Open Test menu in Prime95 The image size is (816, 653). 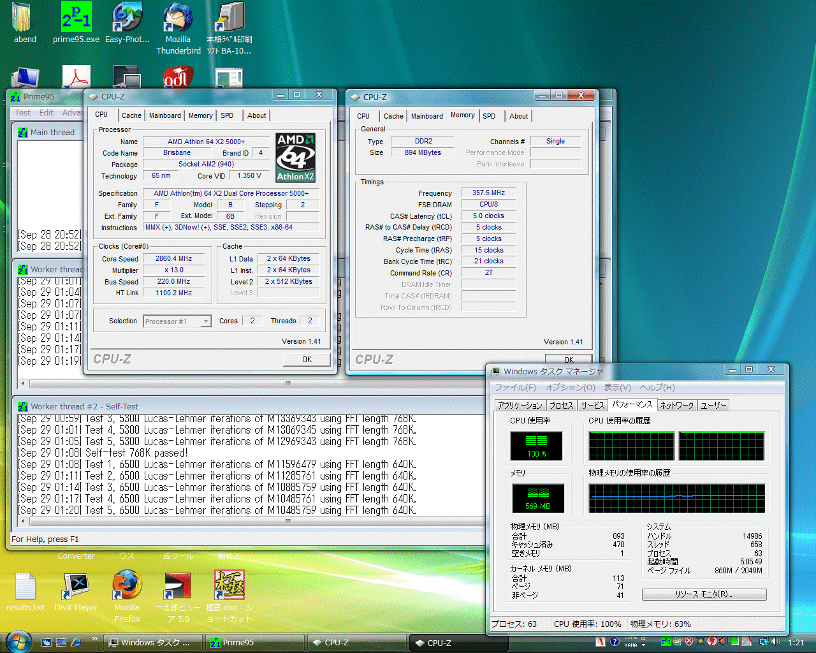(x=23, y=113)
